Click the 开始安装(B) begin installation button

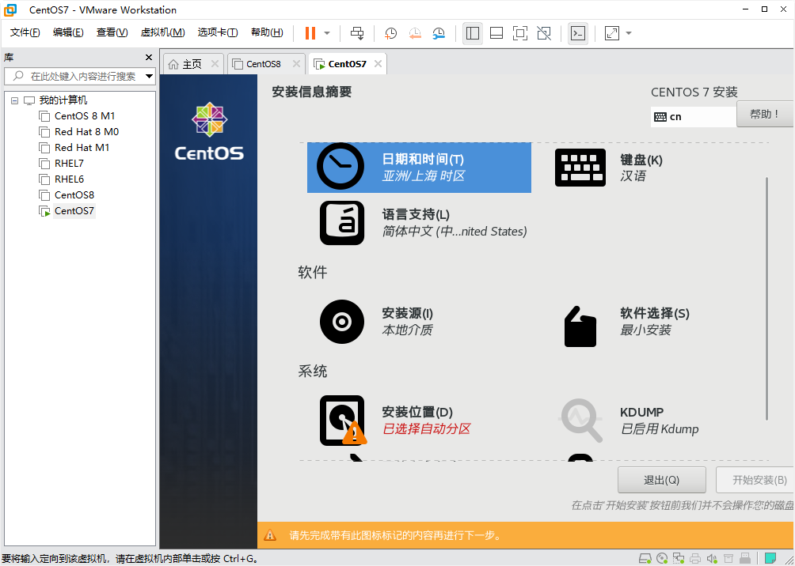(x=755, y=480)
